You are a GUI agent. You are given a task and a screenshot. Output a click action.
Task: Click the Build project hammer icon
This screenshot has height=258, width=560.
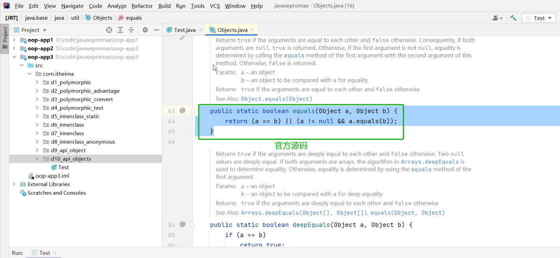click(513, 18)
